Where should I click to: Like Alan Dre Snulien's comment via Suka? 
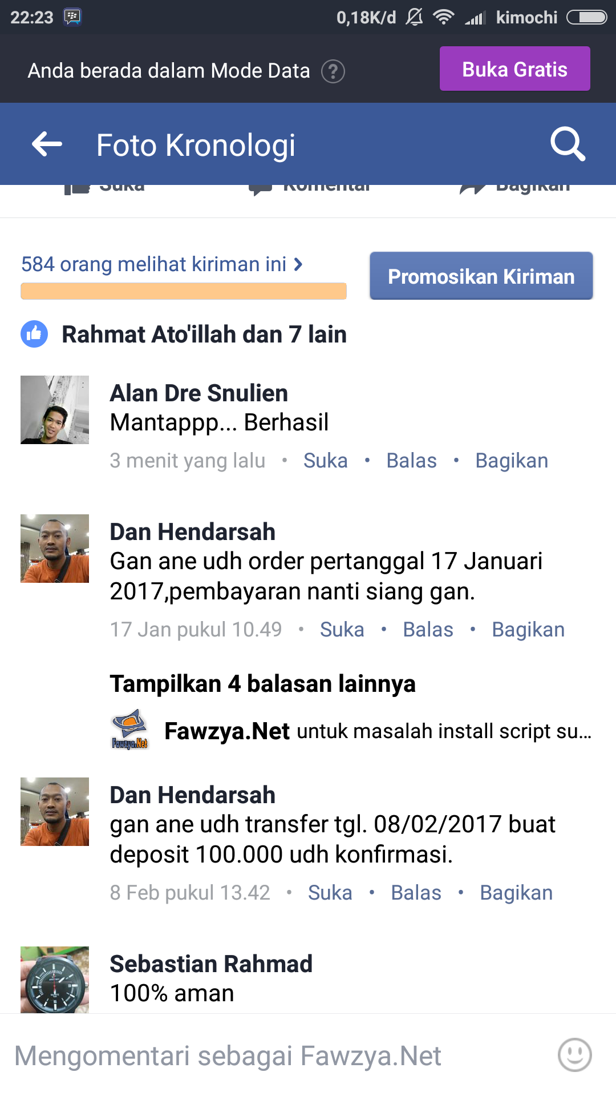(x=325, y=461)
